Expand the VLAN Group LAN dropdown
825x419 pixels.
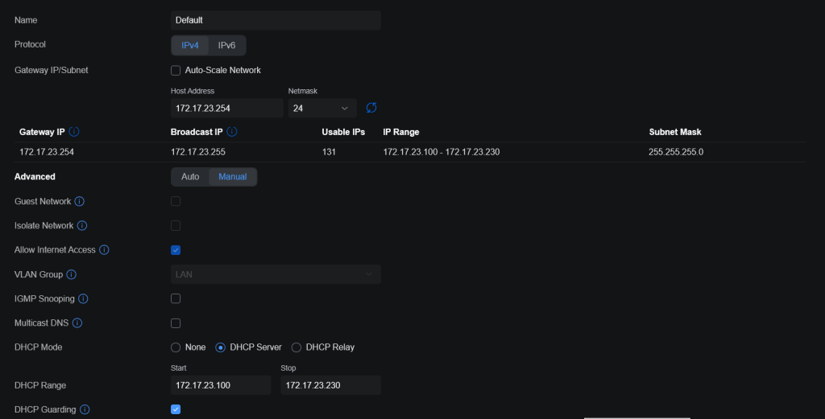coord(276,274)
